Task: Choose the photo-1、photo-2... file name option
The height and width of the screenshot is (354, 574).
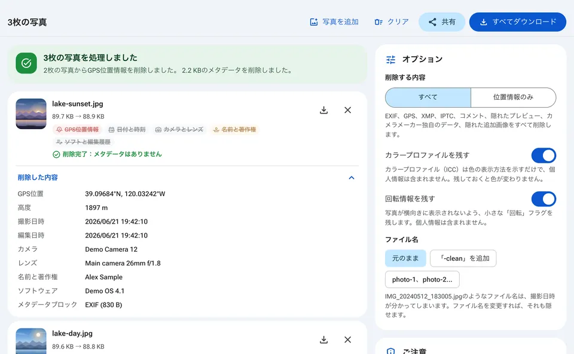Action: pos(422,280)
